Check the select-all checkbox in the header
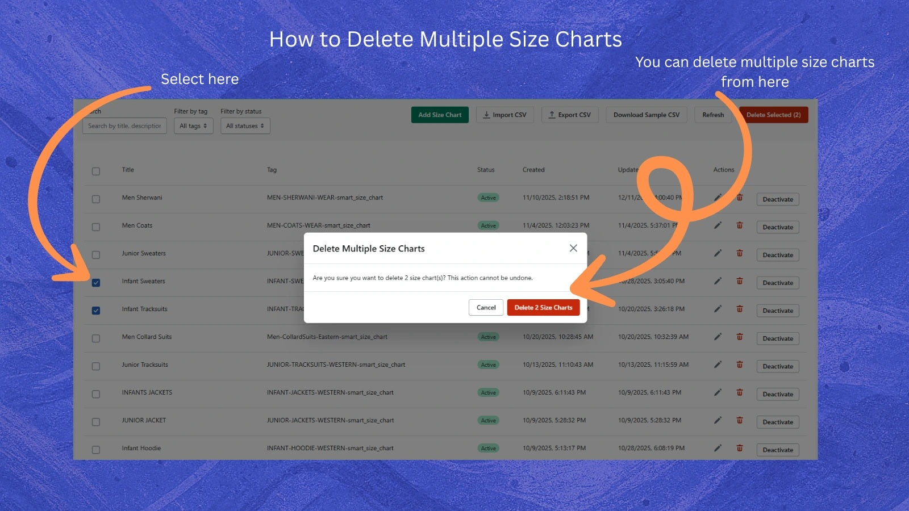 pos(95,171)
